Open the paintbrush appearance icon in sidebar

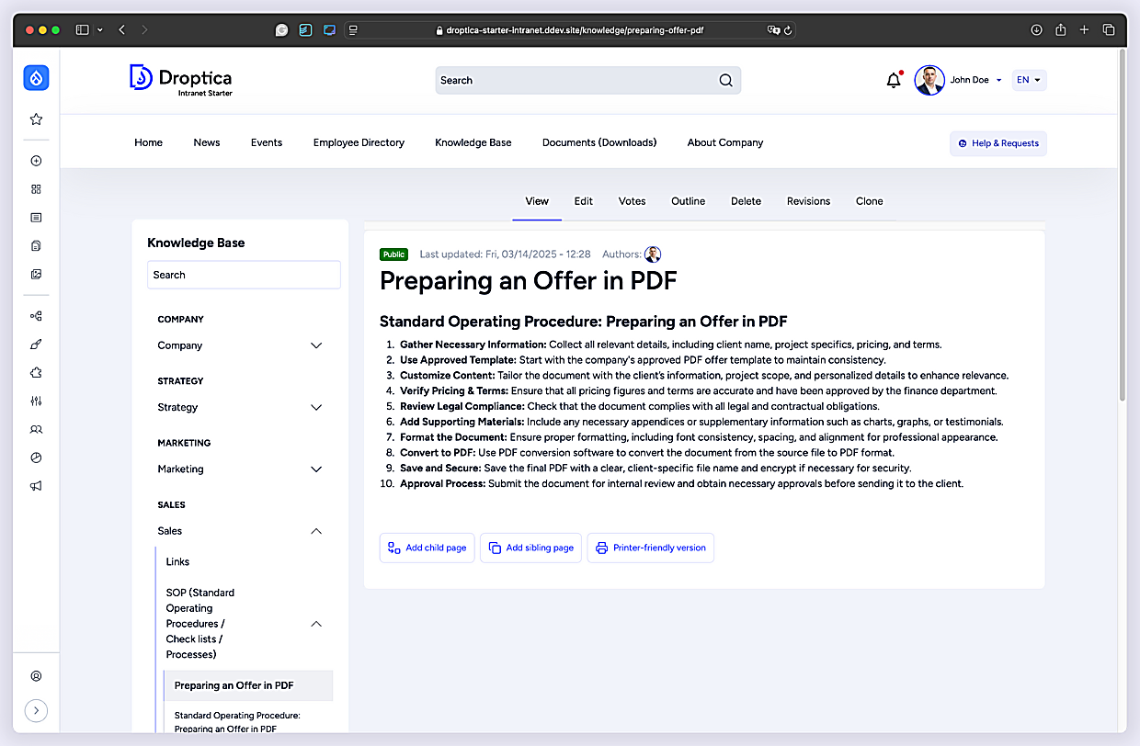point(36,345)
